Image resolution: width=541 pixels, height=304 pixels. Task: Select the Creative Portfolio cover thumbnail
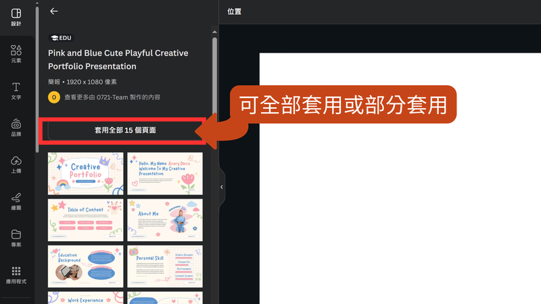[x=85, y=173]
